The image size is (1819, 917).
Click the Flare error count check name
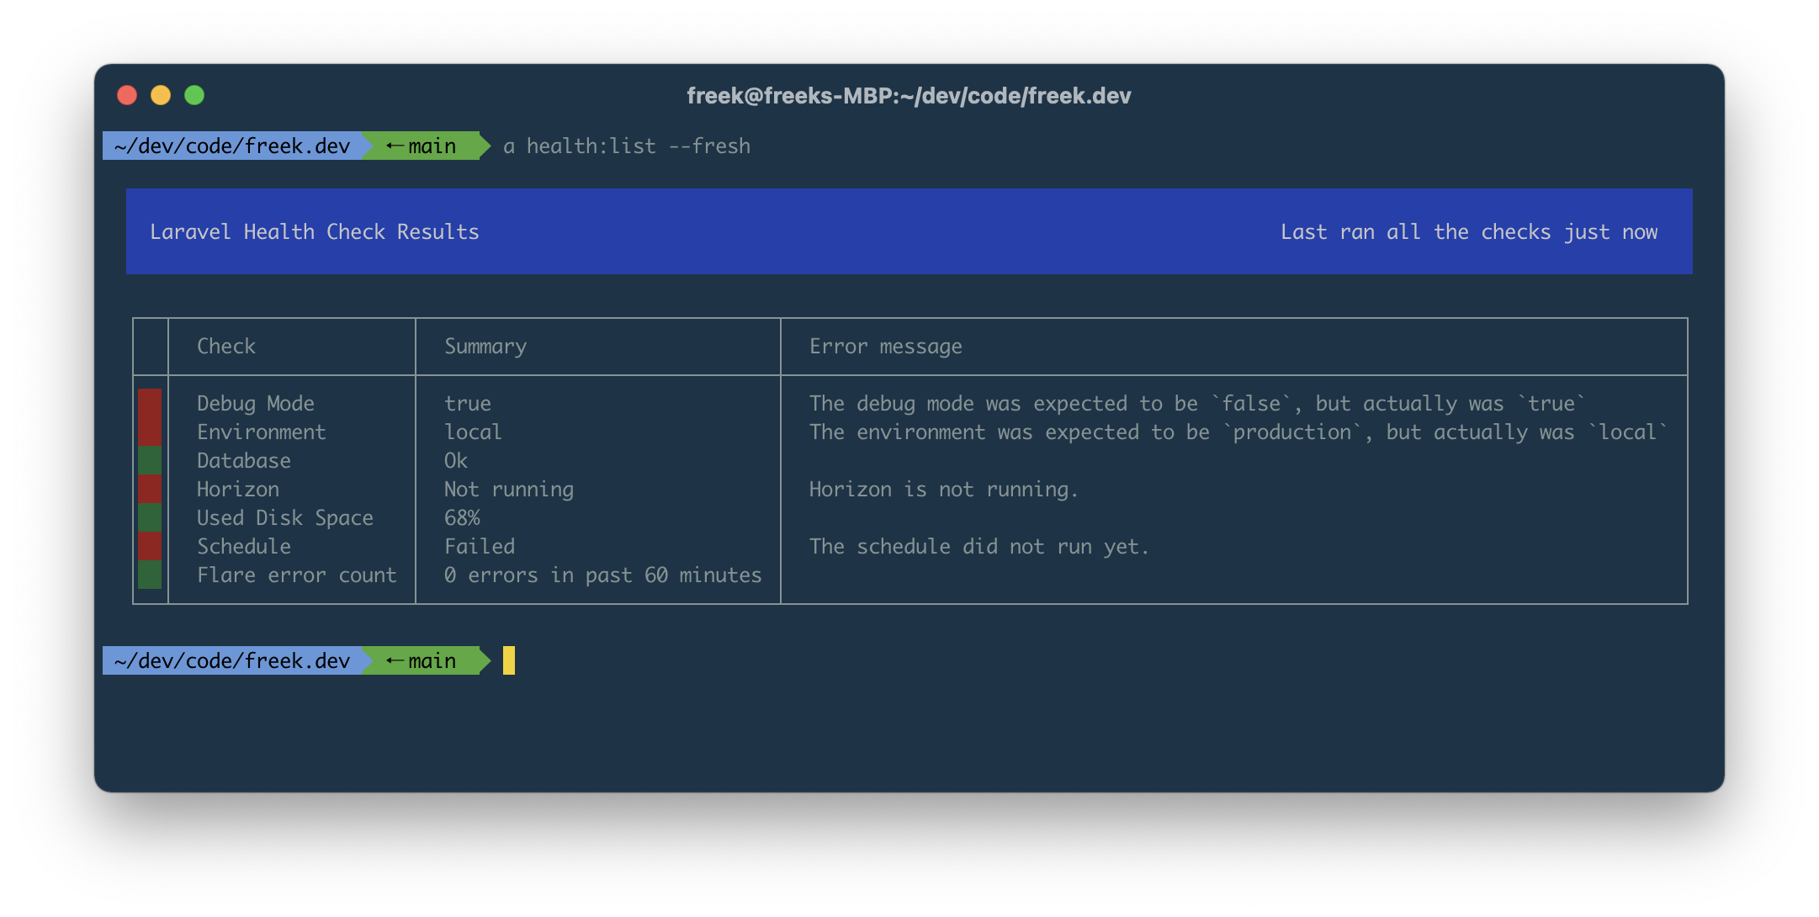(296, 575)
